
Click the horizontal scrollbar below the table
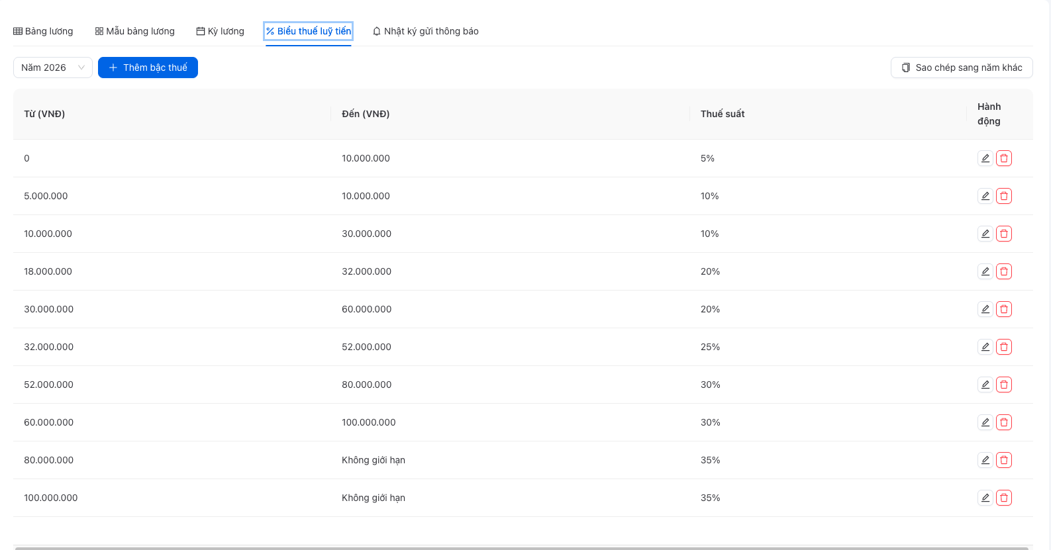tap(522, 548)
